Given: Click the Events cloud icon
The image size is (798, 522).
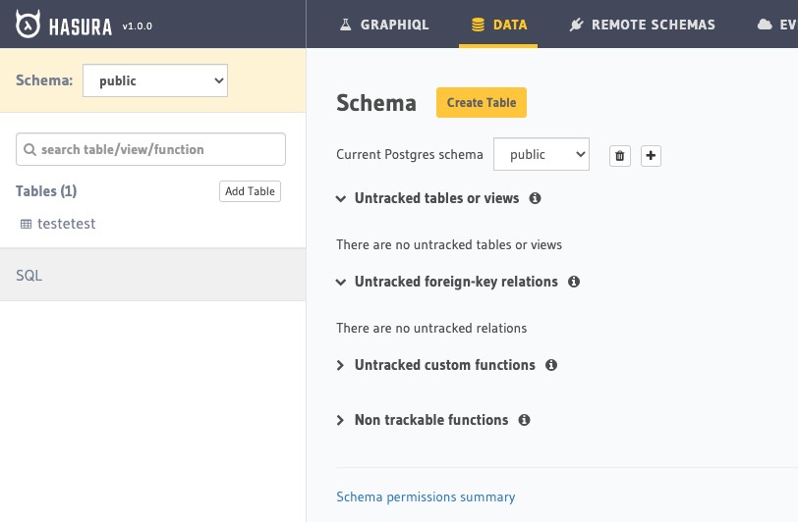Looking at the screenshot, I should click(x=765, y=25).
